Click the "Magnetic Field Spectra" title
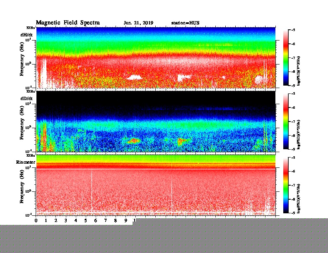Viewport: 328px width, 253px height. tap(68, 23)
